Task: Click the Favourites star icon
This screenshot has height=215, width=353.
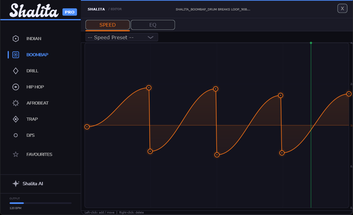Action: click(16, 154)
